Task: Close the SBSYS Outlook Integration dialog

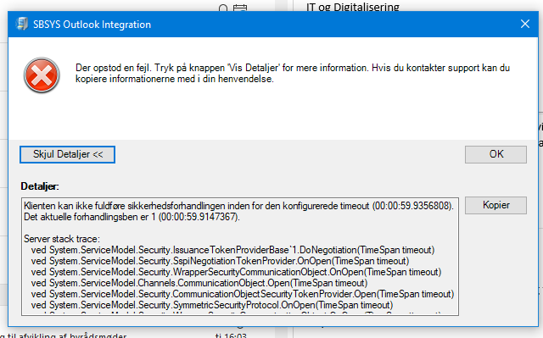Action: pyautogui.click(x=525, y=24)
